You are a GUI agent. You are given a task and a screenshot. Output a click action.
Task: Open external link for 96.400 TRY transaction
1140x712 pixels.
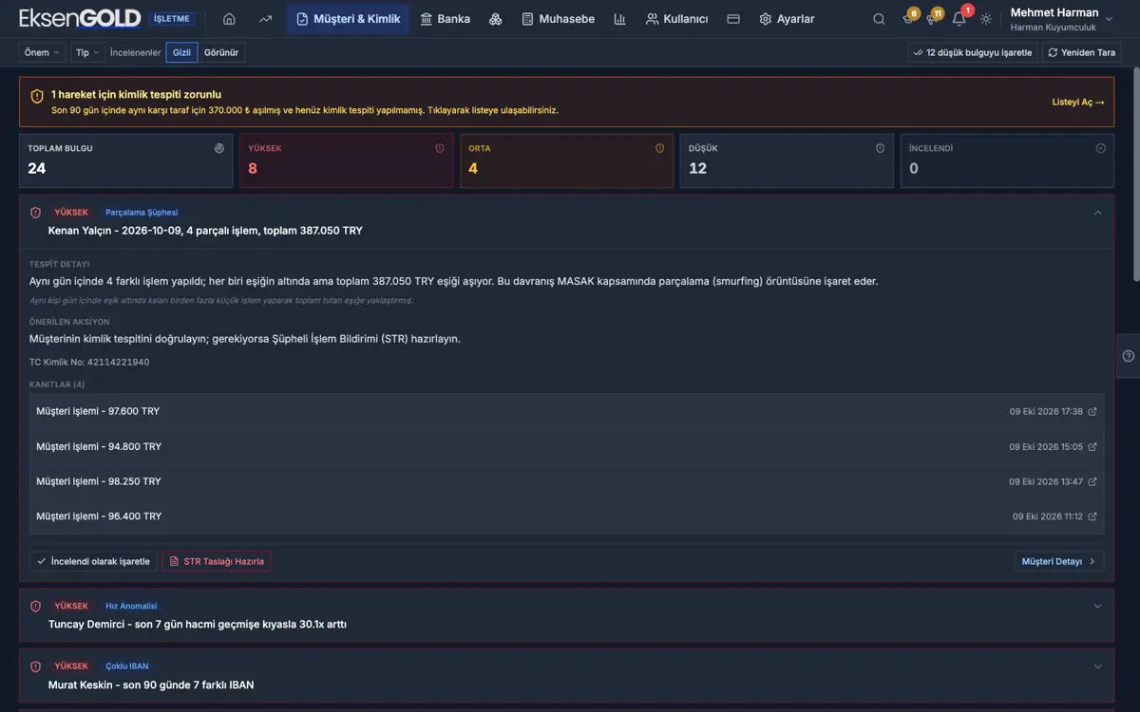pos(1092,516)
